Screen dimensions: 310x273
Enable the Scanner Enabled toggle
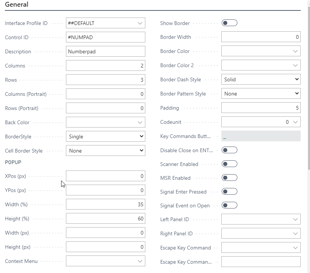[x=229, y=164]
